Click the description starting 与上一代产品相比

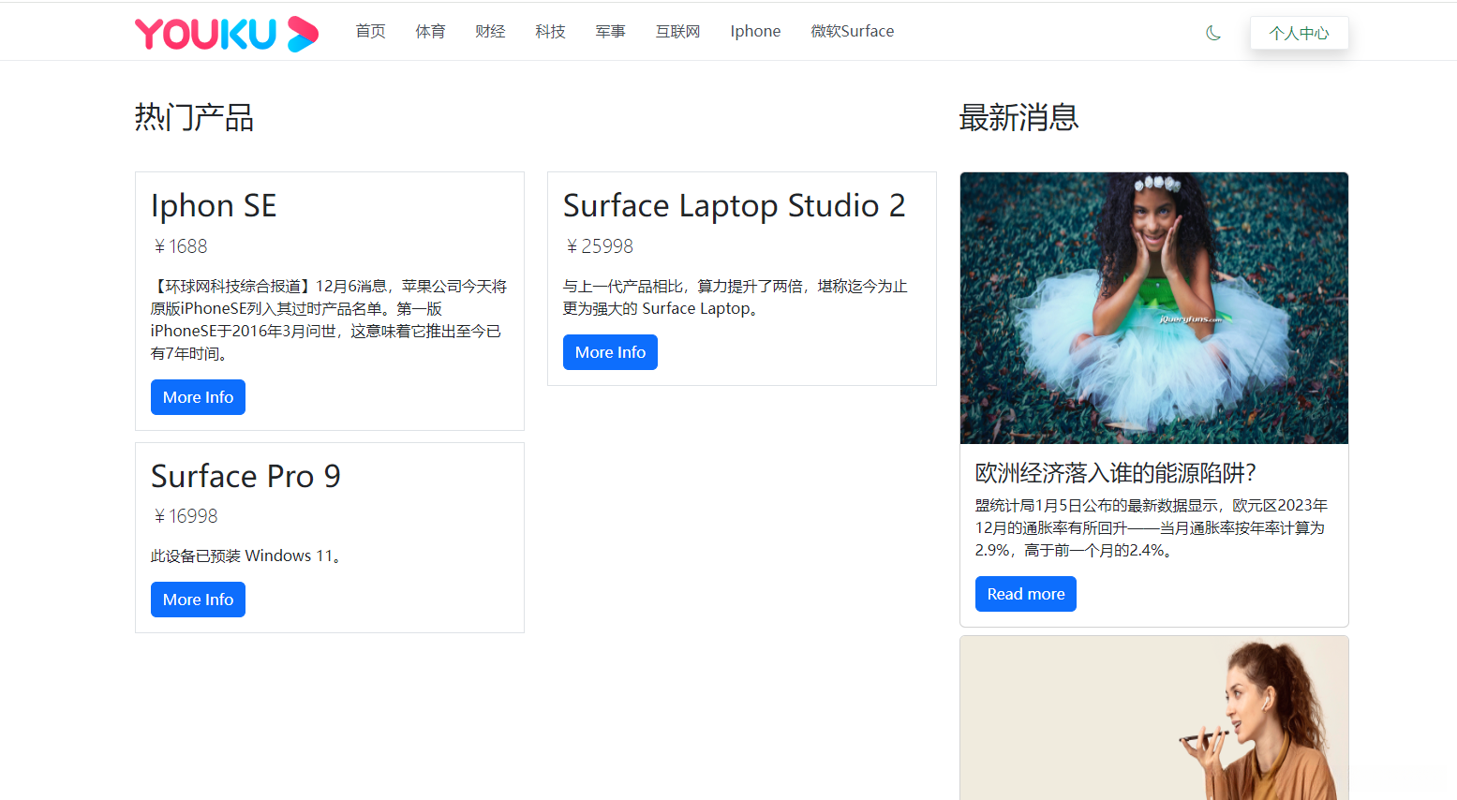pos(736,297)
